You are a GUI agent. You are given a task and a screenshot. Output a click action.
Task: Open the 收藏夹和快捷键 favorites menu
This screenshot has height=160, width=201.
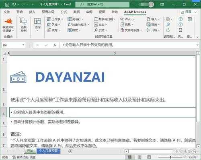pyautogui.click(x=8, y=25)
